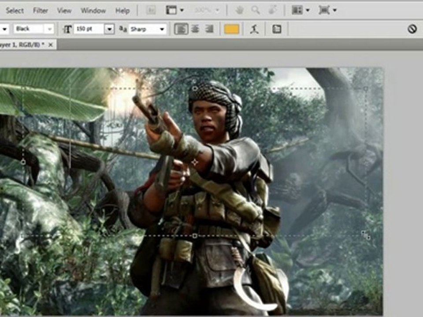Enable left align text

coord(181,29)
